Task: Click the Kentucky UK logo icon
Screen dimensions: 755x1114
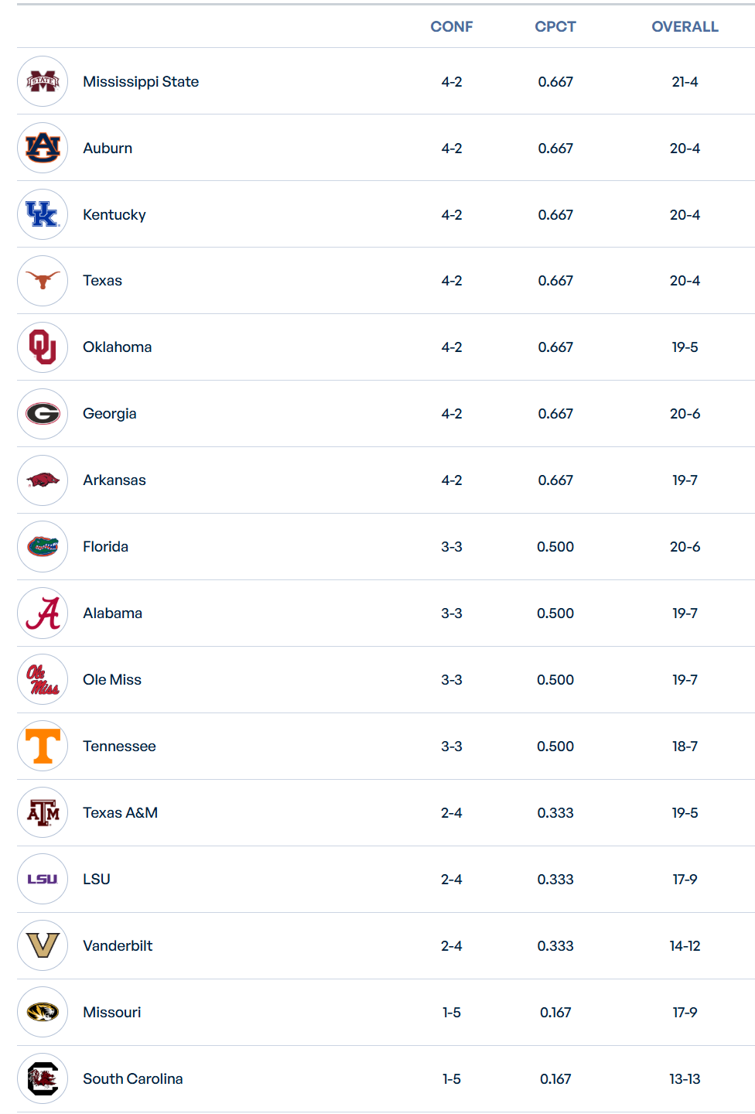Action: [43, 214]
